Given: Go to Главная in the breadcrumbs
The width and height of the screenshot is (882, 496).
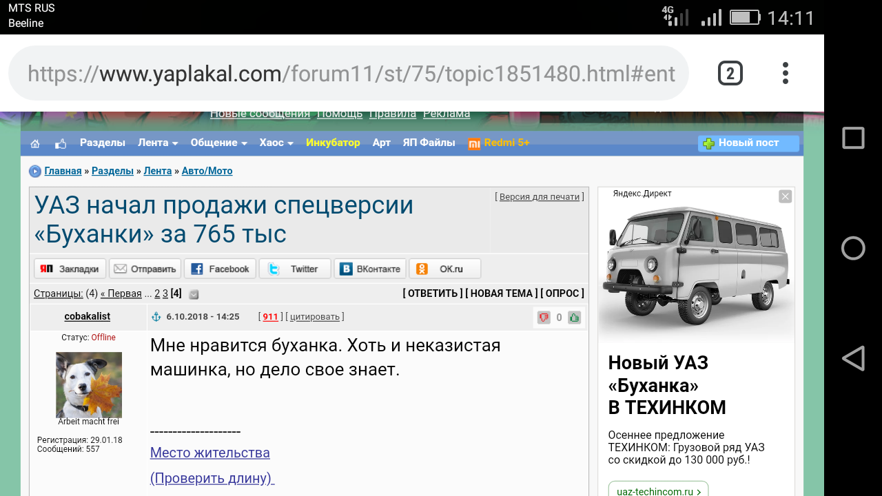Looking at the screenshot, I should pyautogui.click(x=63, y=171).
